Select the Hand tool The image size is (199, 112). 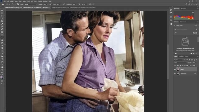click(2, 67)
